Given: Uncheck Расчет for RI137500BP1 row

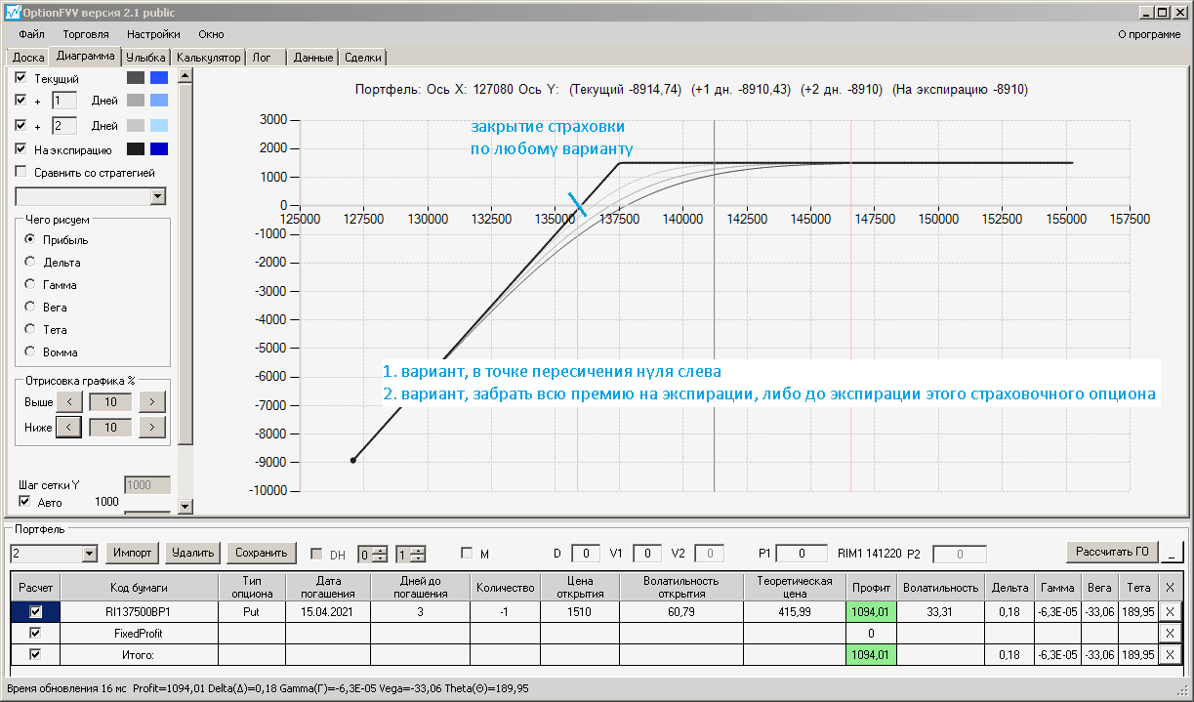Looking at the screenshot, I should (x=36, y=611).
